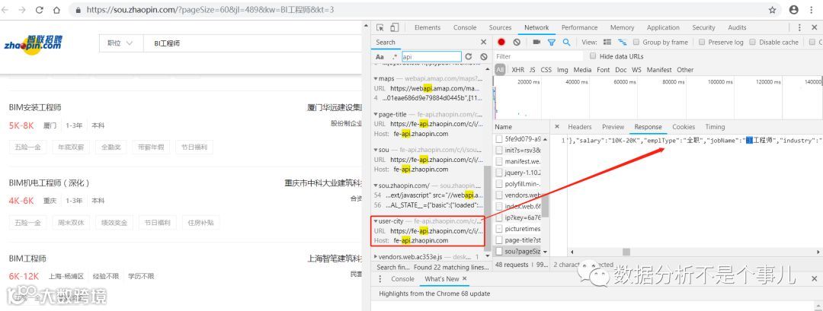Show the request Cookies tab
The image size is (823, 311).
684,127
